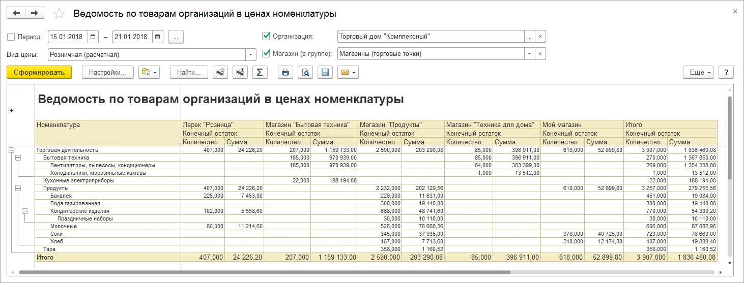Go forward with the right arrow button
The image size is (744, 283).
coord(35,13)
